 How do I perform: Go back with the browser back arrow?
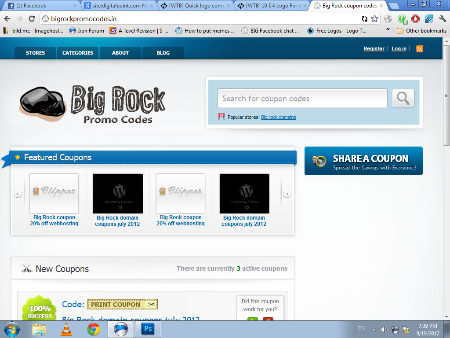[x=7, y=18]
